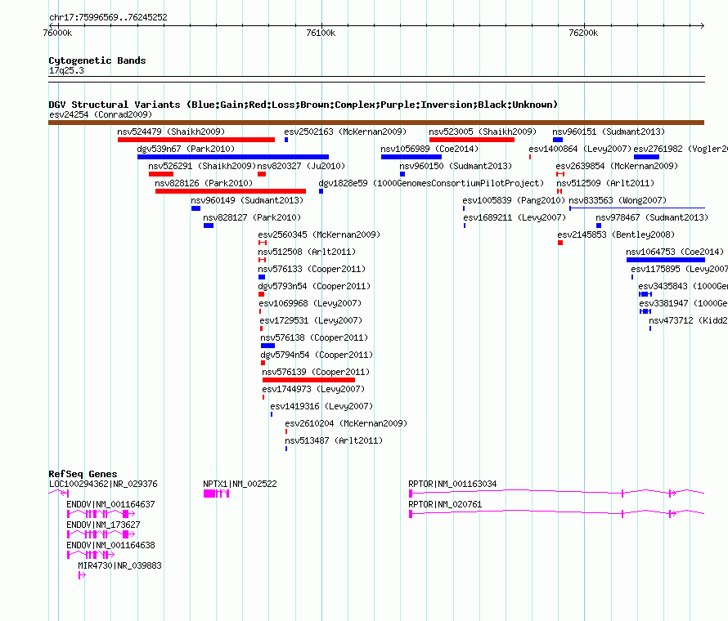Click the blue nsv978467 marker
The image size is (728, 621).
599,226
